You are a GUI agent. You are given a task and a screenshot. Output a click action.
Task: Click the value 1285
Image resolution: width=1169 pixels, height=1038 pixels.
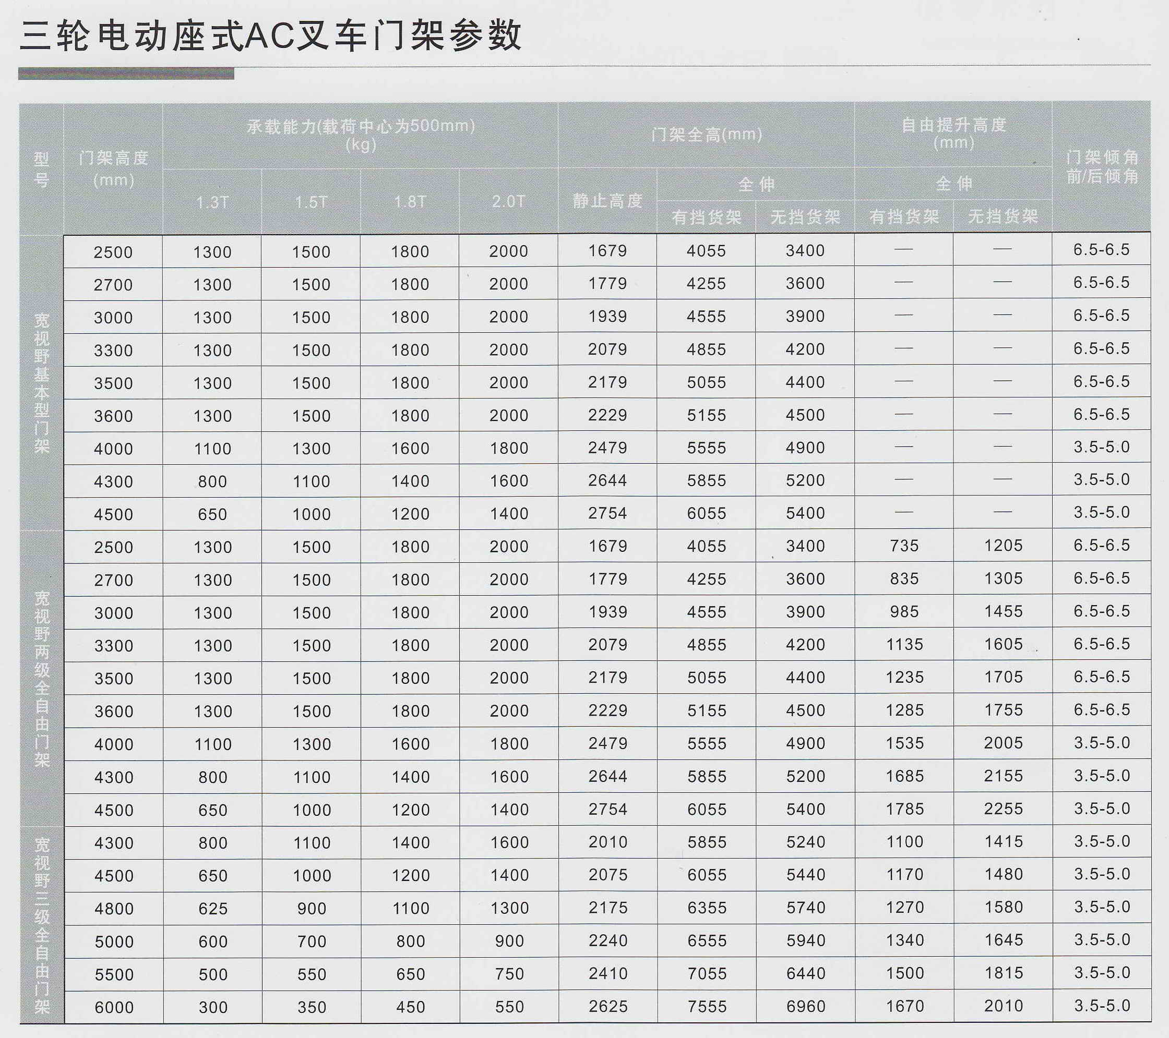coord(905,710)
